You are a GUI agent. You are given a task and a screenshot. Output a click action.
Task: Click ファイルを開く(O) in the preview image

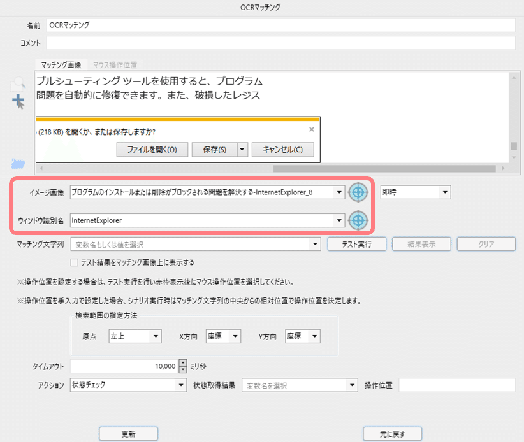tap(152, 149)
